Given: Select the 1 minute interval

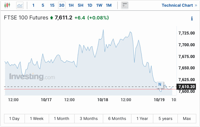Looking at the screenshot, I should click(33, 5).
